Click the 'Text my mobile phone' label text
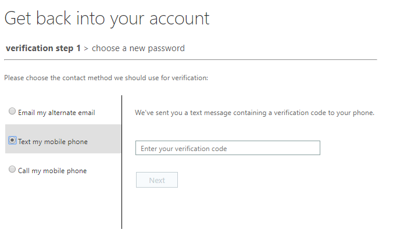Image resolution: width=404 pixels, height=244 pixels. tap(53, 142)
